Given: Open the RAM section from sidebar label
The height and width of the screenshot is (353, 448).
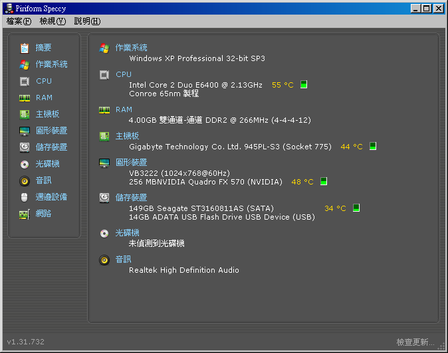Looking at the screenshot, I should pyautogui.click(x=44, y=98).
